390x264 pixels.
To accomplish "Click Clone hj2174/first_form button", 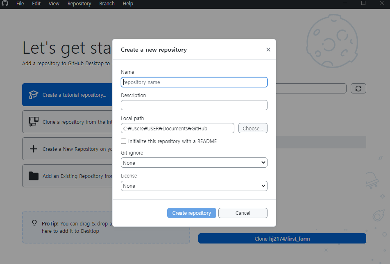I will click(x=282, y=239).
